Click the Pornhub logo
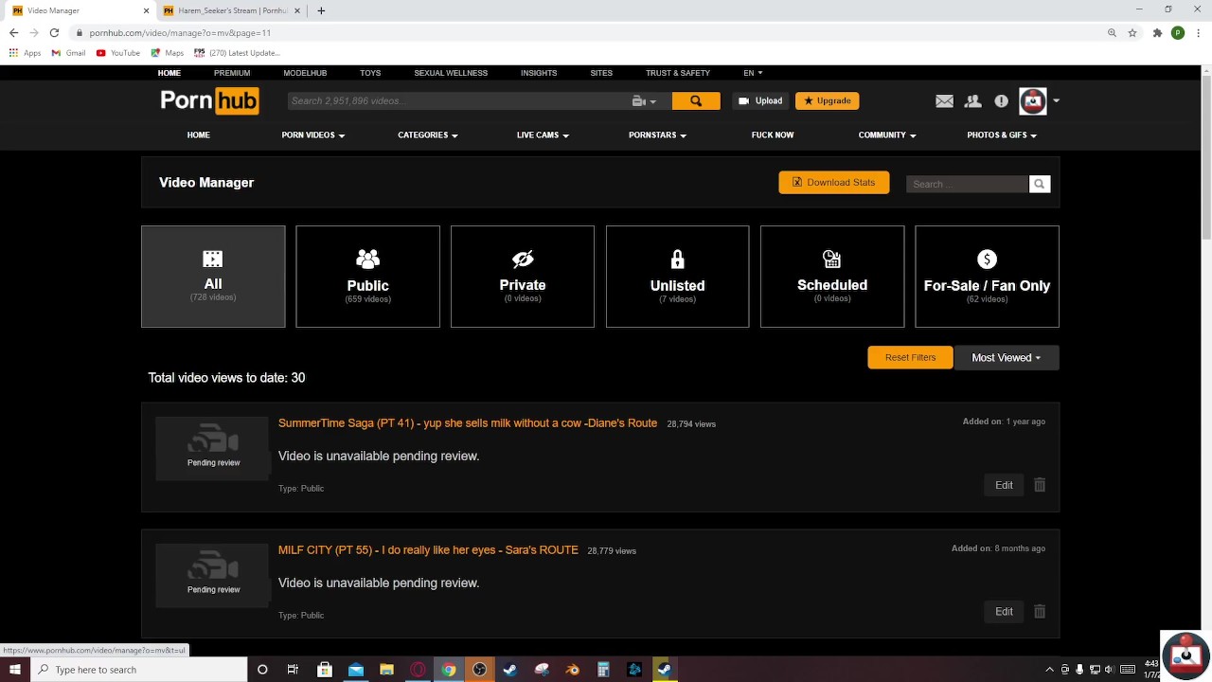Image resolution: width=1212 pixels, height=682 pixels. 209,100
